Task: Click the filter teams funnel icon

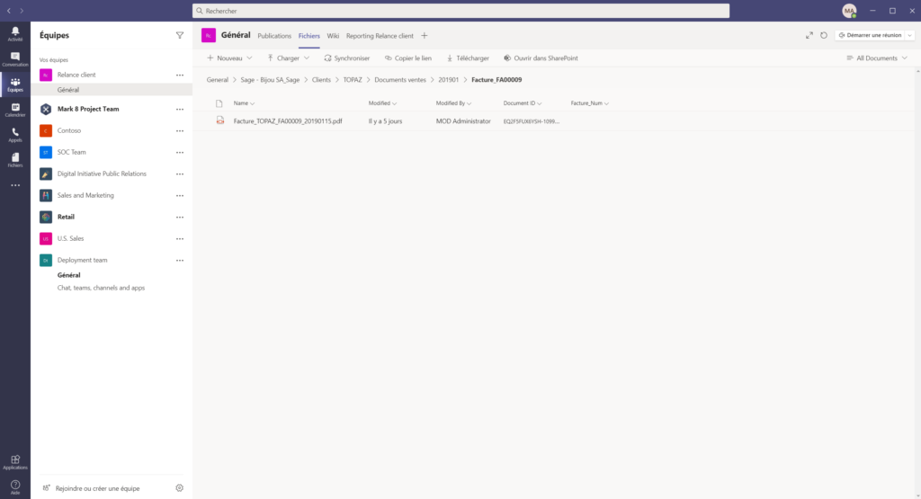Action: 179,35
